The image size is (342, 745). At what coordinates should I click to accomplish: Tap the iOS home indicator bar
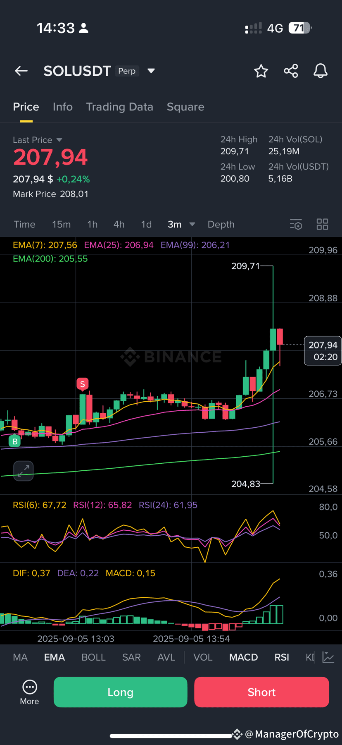(171, 736)
